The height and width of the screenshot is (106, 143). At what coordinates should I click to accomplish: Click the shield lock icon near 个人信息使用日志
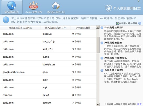point(109,8)
